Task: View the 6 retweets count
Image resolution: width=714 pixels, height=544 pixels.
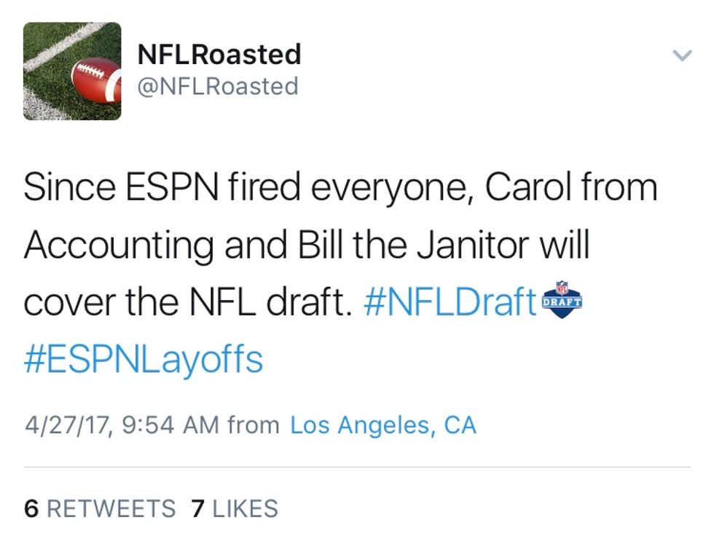Action: (x=31, y=508)
